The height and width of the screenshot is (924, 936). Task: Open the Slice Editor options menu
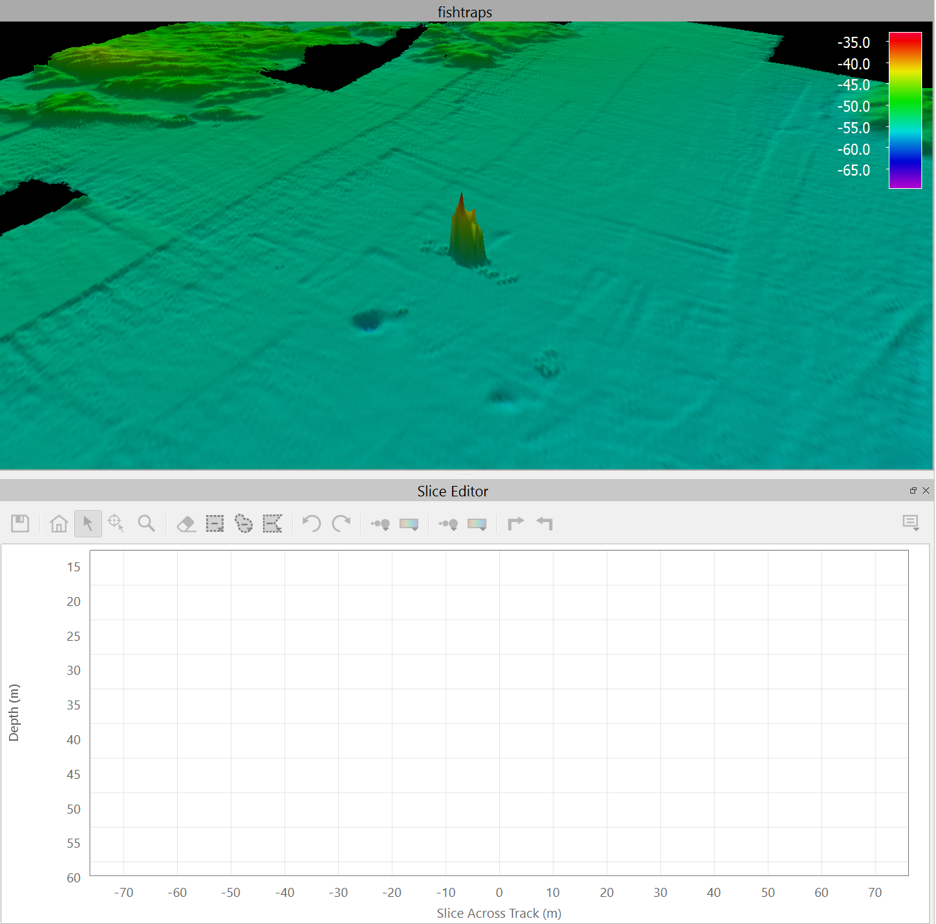[910, 523]
